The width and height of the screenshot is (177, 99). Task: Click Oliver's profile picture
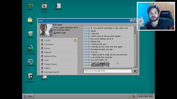pyautogui.click(x=46, y=30)
